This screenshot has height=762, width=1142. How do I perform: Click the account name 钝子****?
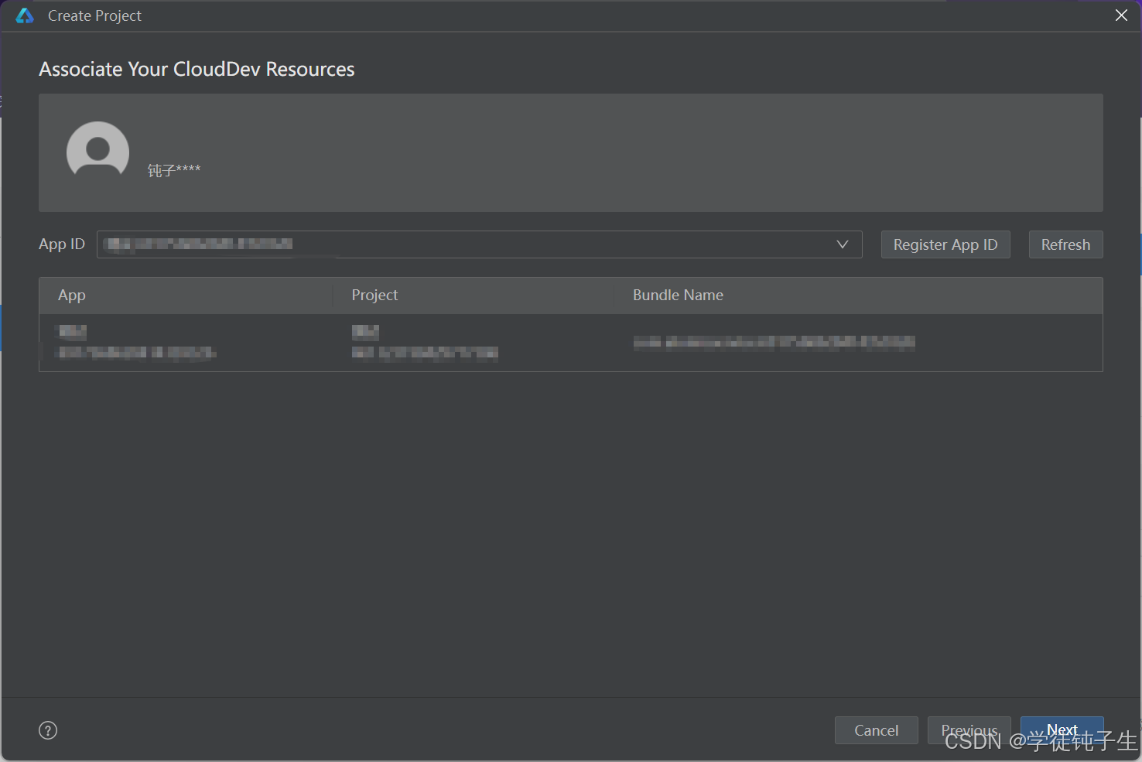[174, 170]
